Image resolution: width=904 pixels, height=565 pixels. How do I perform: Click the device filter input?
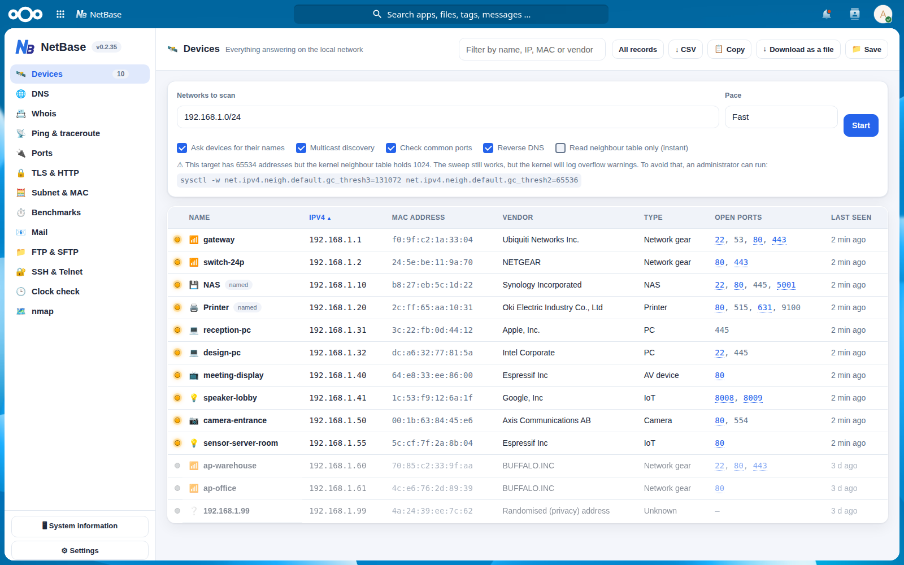pos(532,50)
